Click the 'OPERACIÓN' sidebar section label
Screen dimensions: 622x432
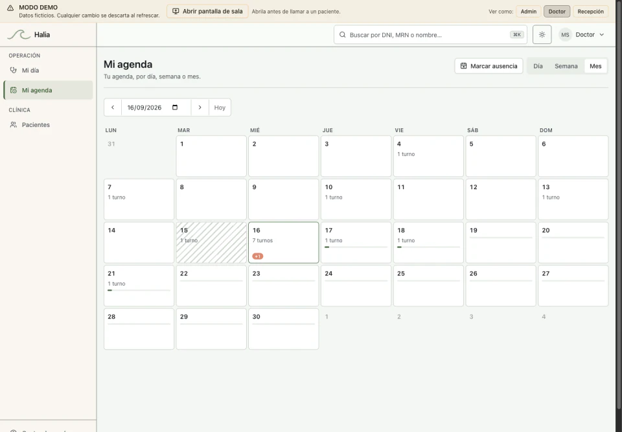coord(25,56)
